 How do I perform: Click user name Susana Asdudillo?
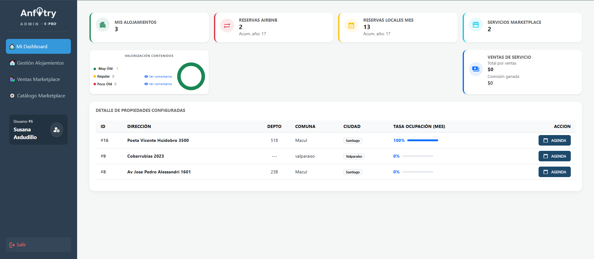pyautogui.click(x=25, y=133)
